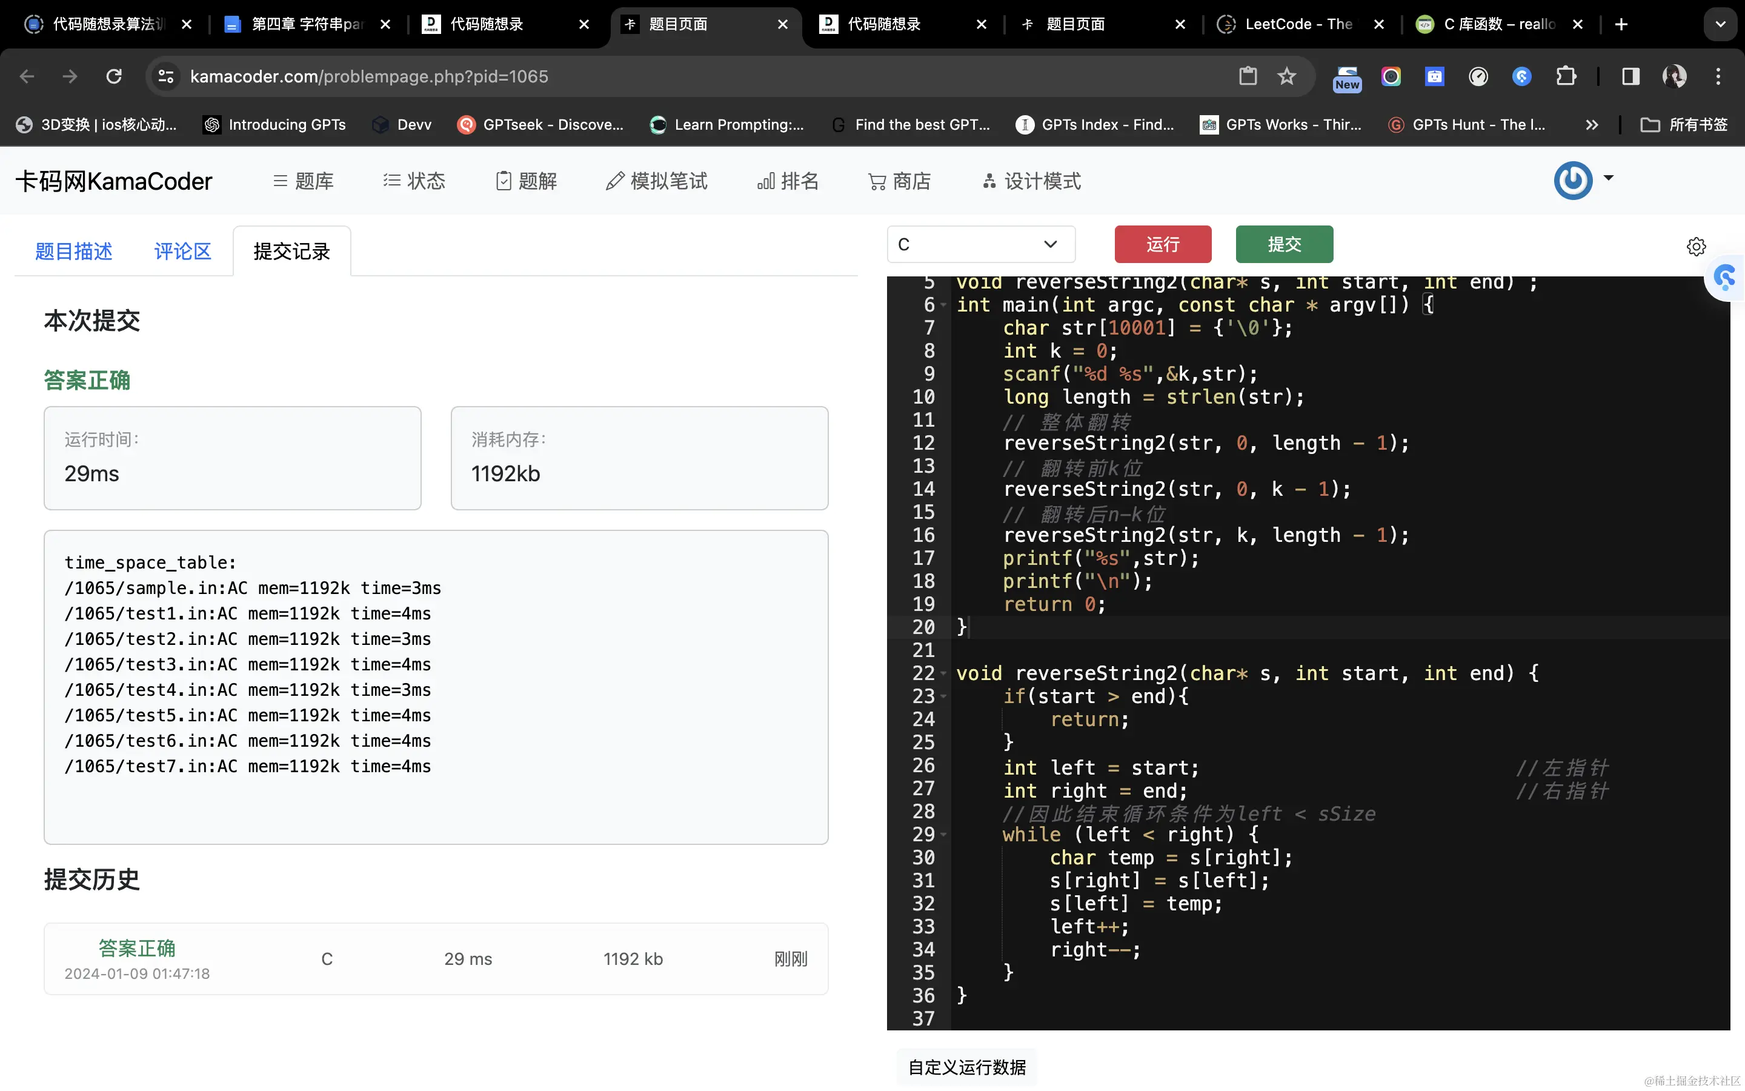Open the C language dropdown
The image size is (1745, 1091).
[x=981, y=245]
